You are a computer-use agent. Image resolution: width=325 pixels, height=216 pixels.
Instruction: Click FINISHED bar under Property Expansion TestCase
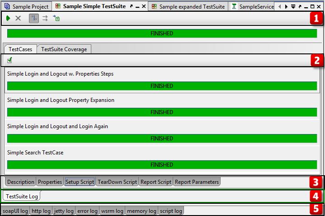coord(162,112)
